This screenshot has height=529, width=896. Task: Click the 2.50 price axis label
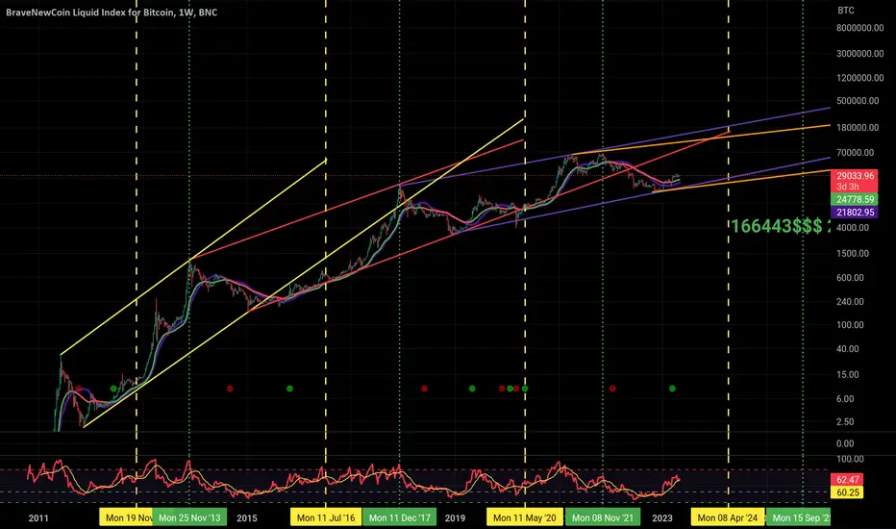pos(846,421)
